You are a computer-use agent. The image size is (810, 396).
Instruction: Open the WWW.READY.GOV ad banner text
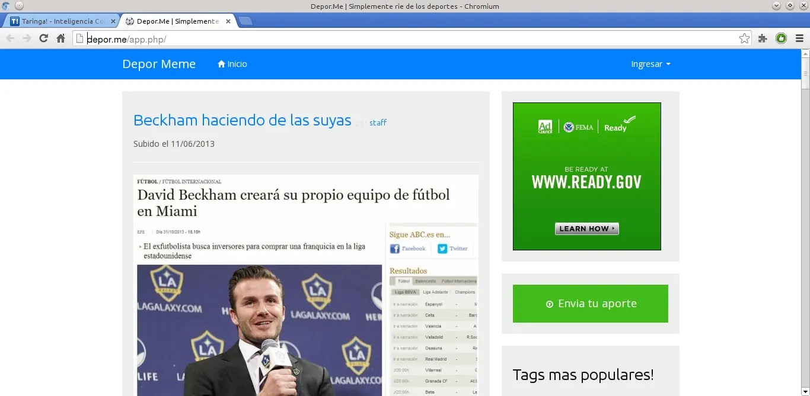coord(586,182)
